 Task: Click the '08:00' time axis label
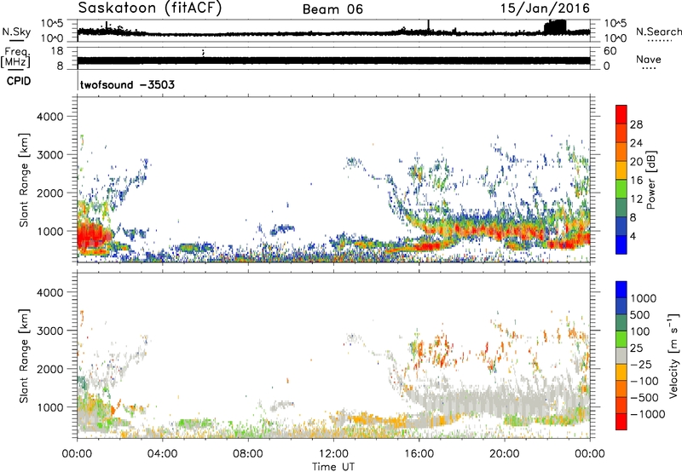coord(247,453)
